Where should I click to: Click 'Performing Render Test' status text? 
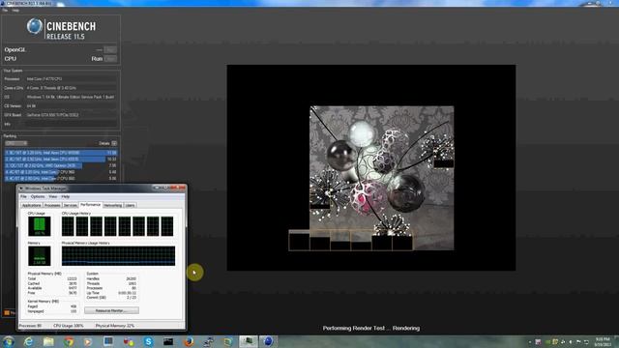point(371,329)
